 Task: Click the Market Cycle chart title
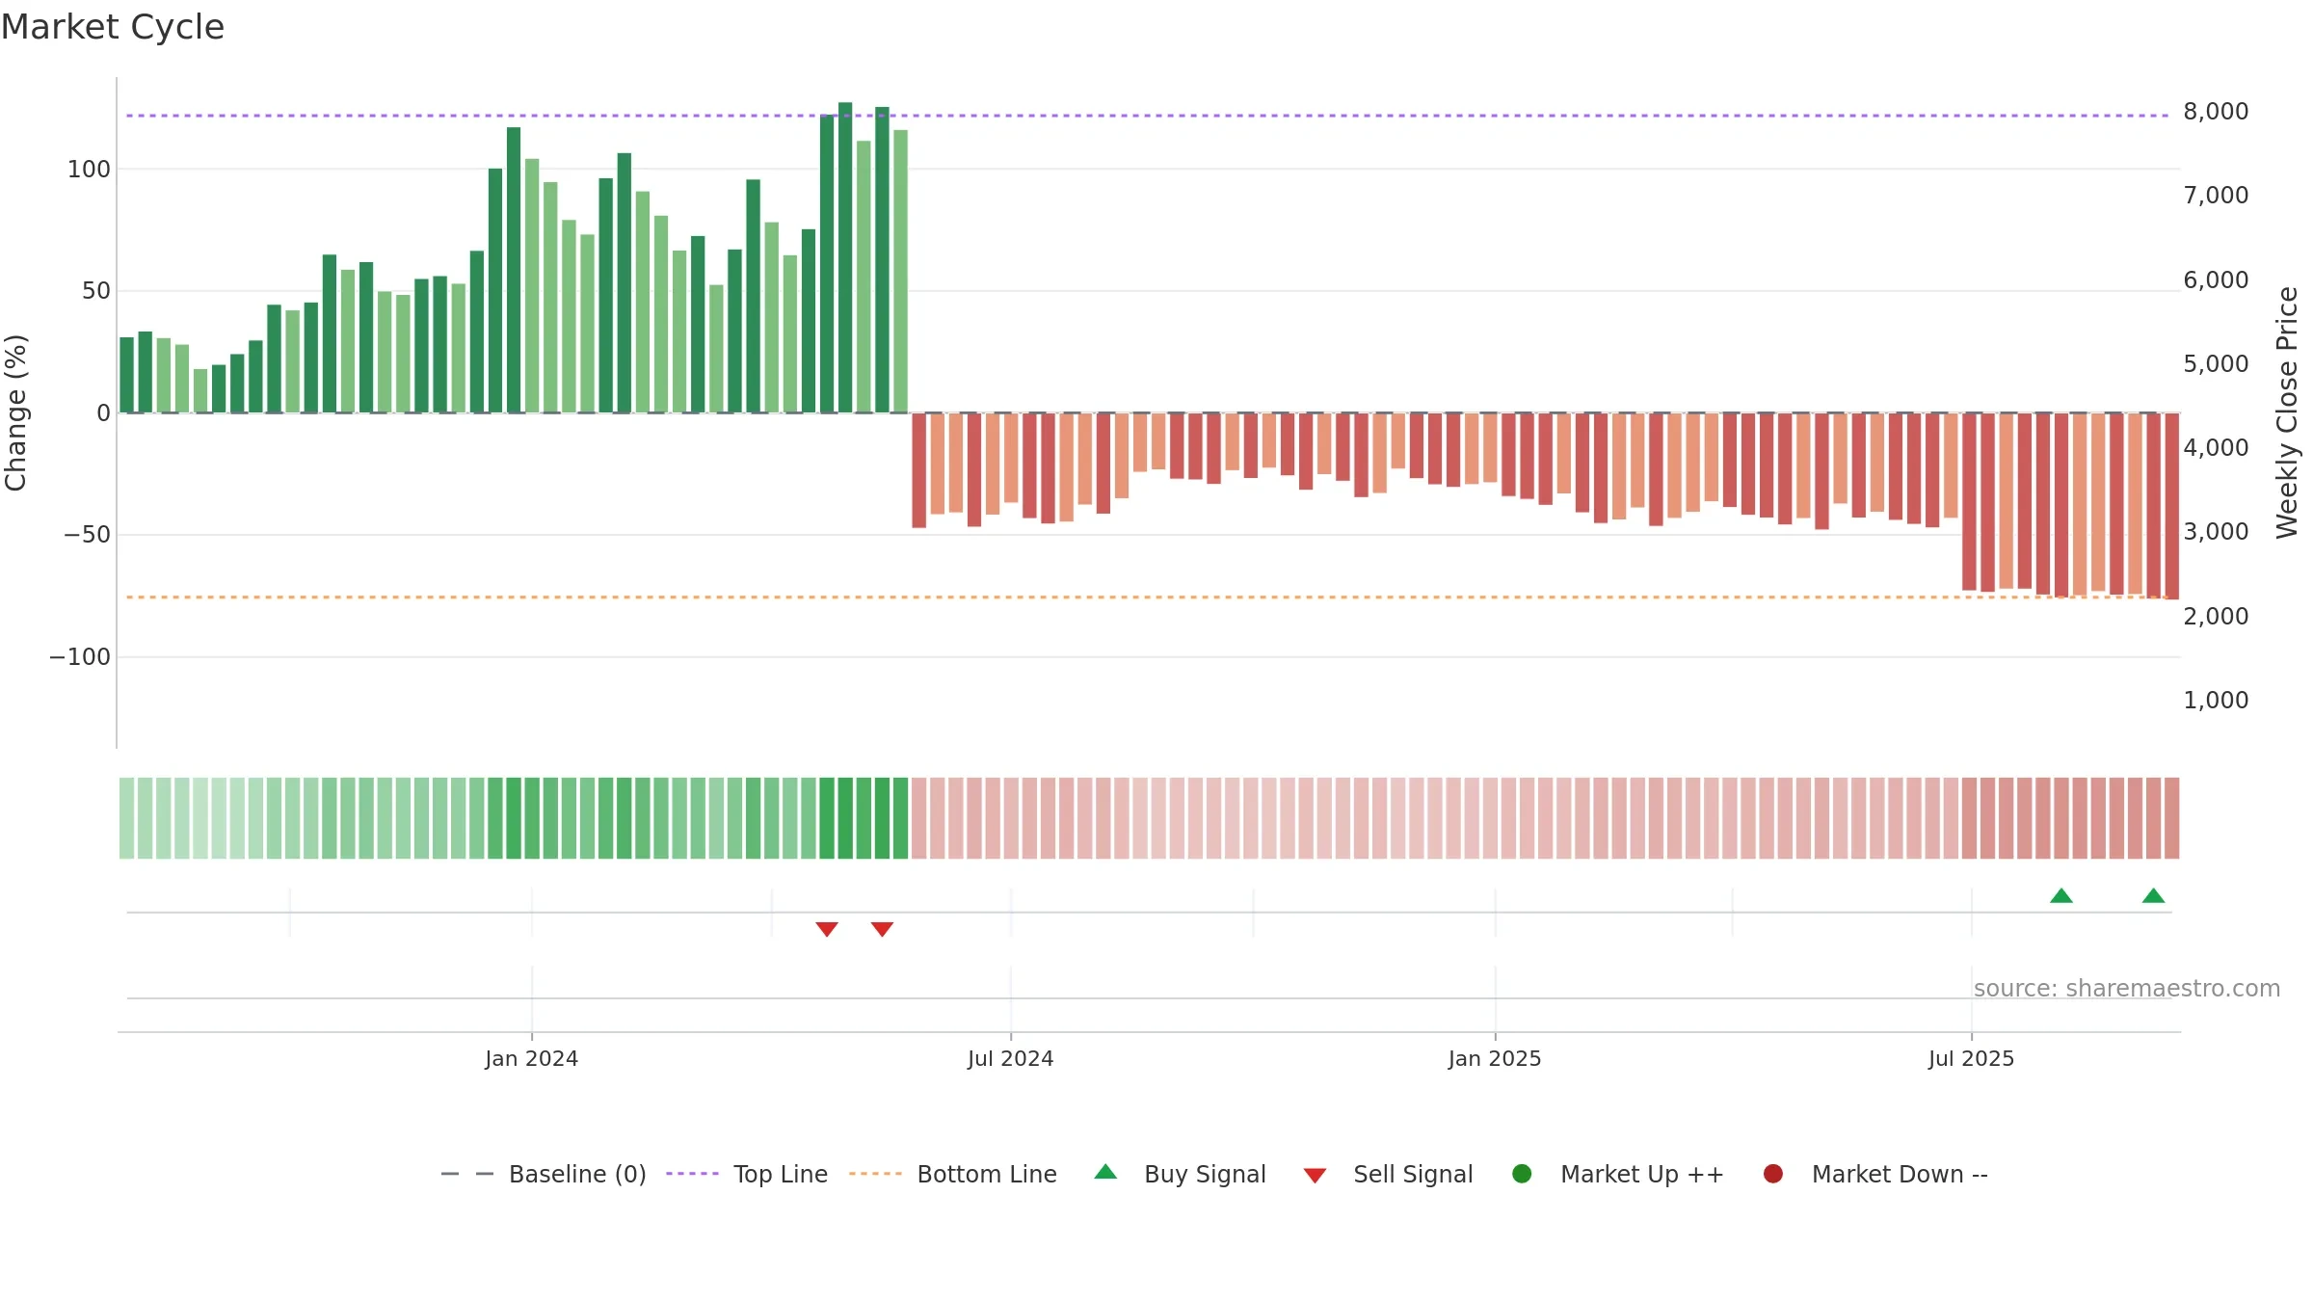[113, 27]
